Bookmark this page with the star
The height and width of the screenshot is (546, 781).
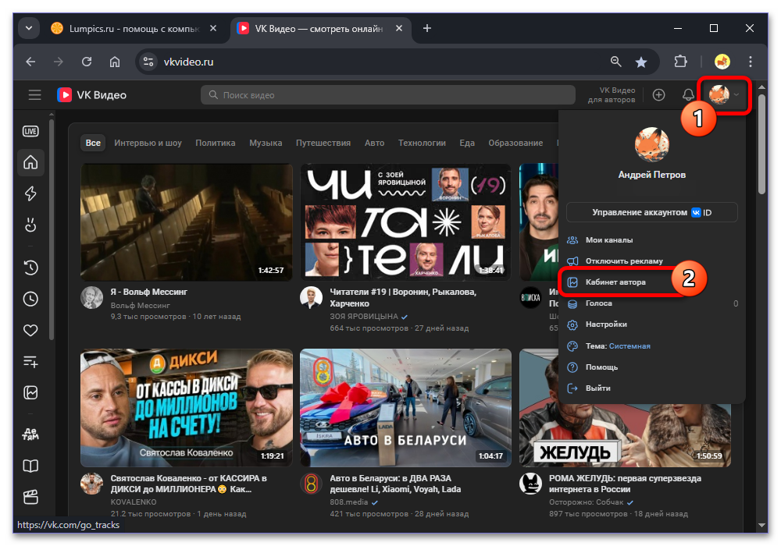[x=641, y=62]
